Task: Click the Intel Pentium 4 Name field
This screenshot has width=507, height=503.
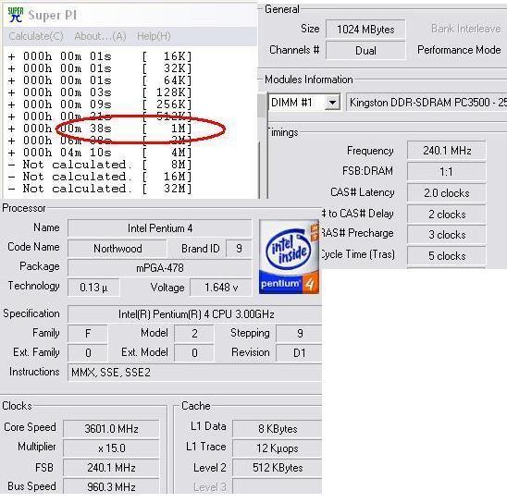Action: coord(160,228)
